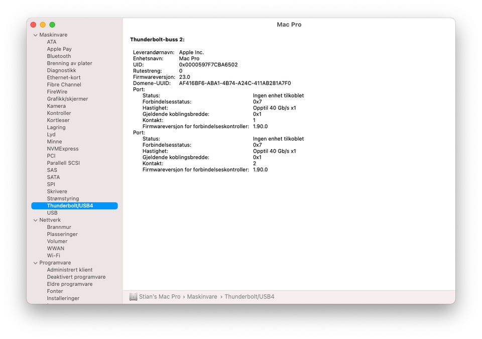Open the Bluetooth hardware entry
Screen dimensions: 482x339
(59, 56)
